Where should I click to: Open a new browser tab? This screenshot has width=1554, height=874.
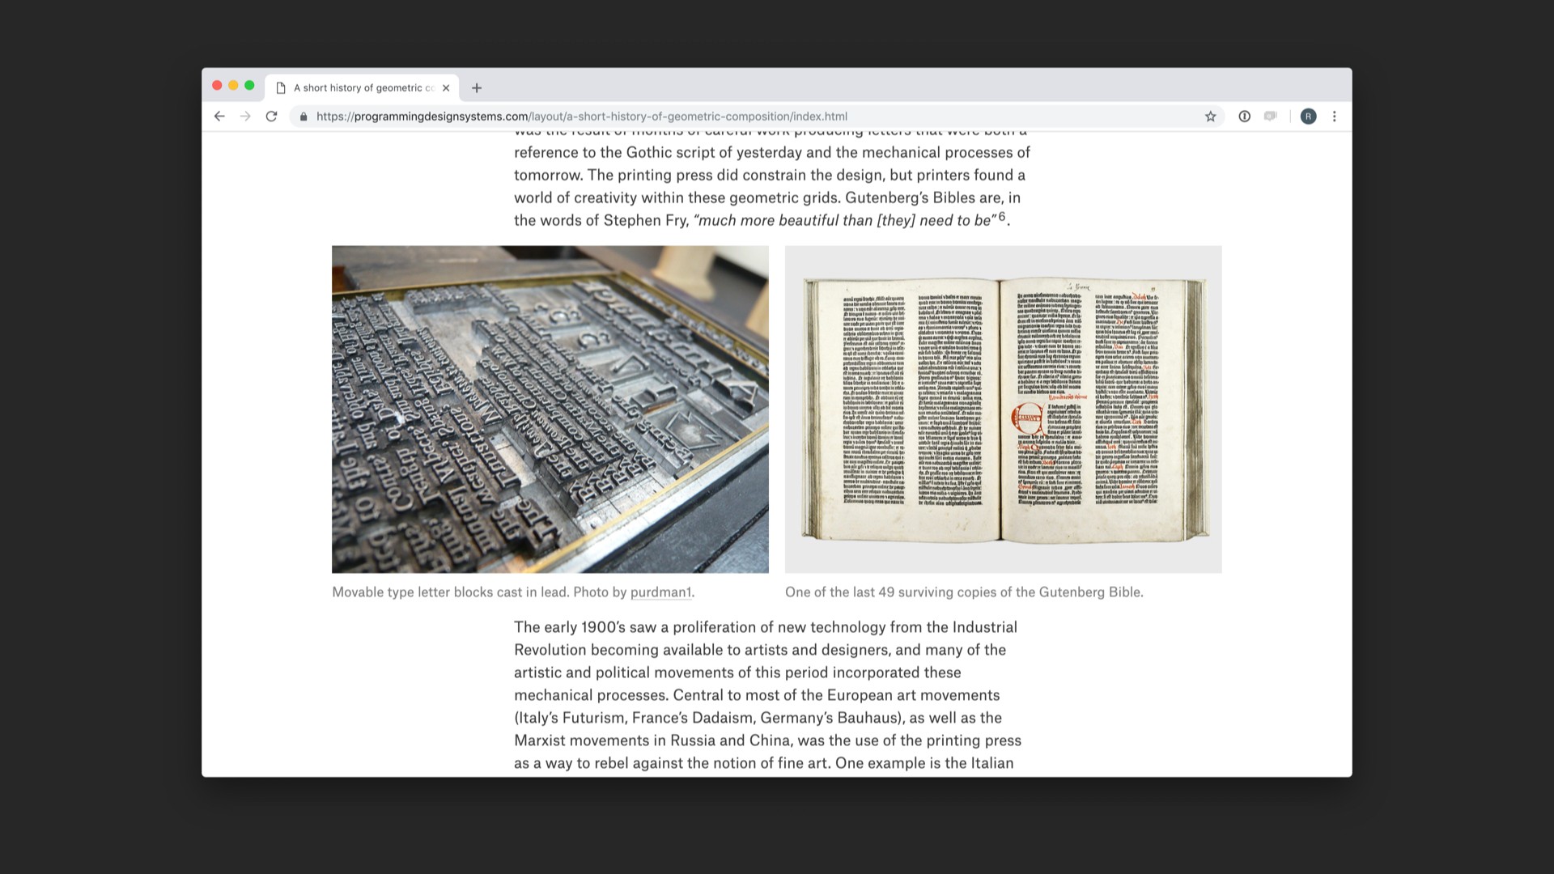[477, 88]
